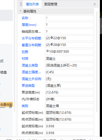Close the properties panel with the X
Screen dimensions: 102x140
(x=95, y=4)
